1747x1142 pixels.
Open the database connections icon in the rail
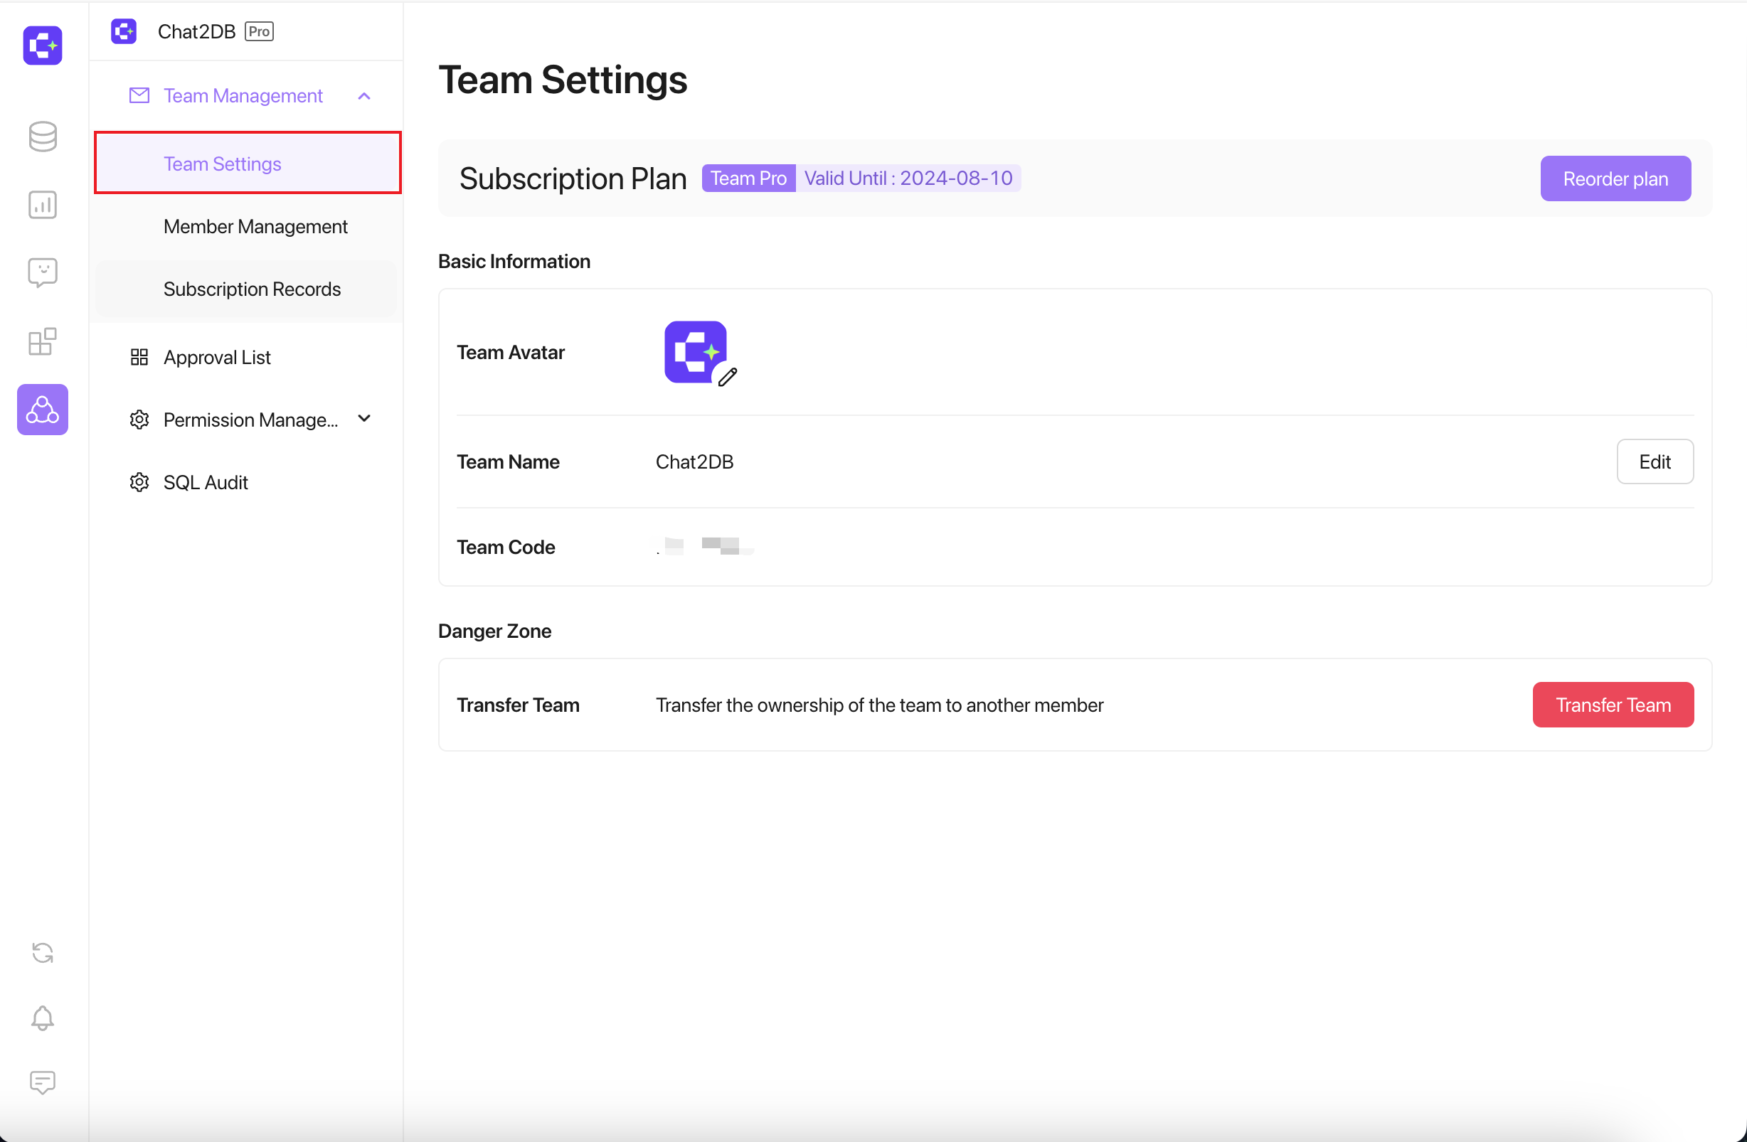click(43, 137)
